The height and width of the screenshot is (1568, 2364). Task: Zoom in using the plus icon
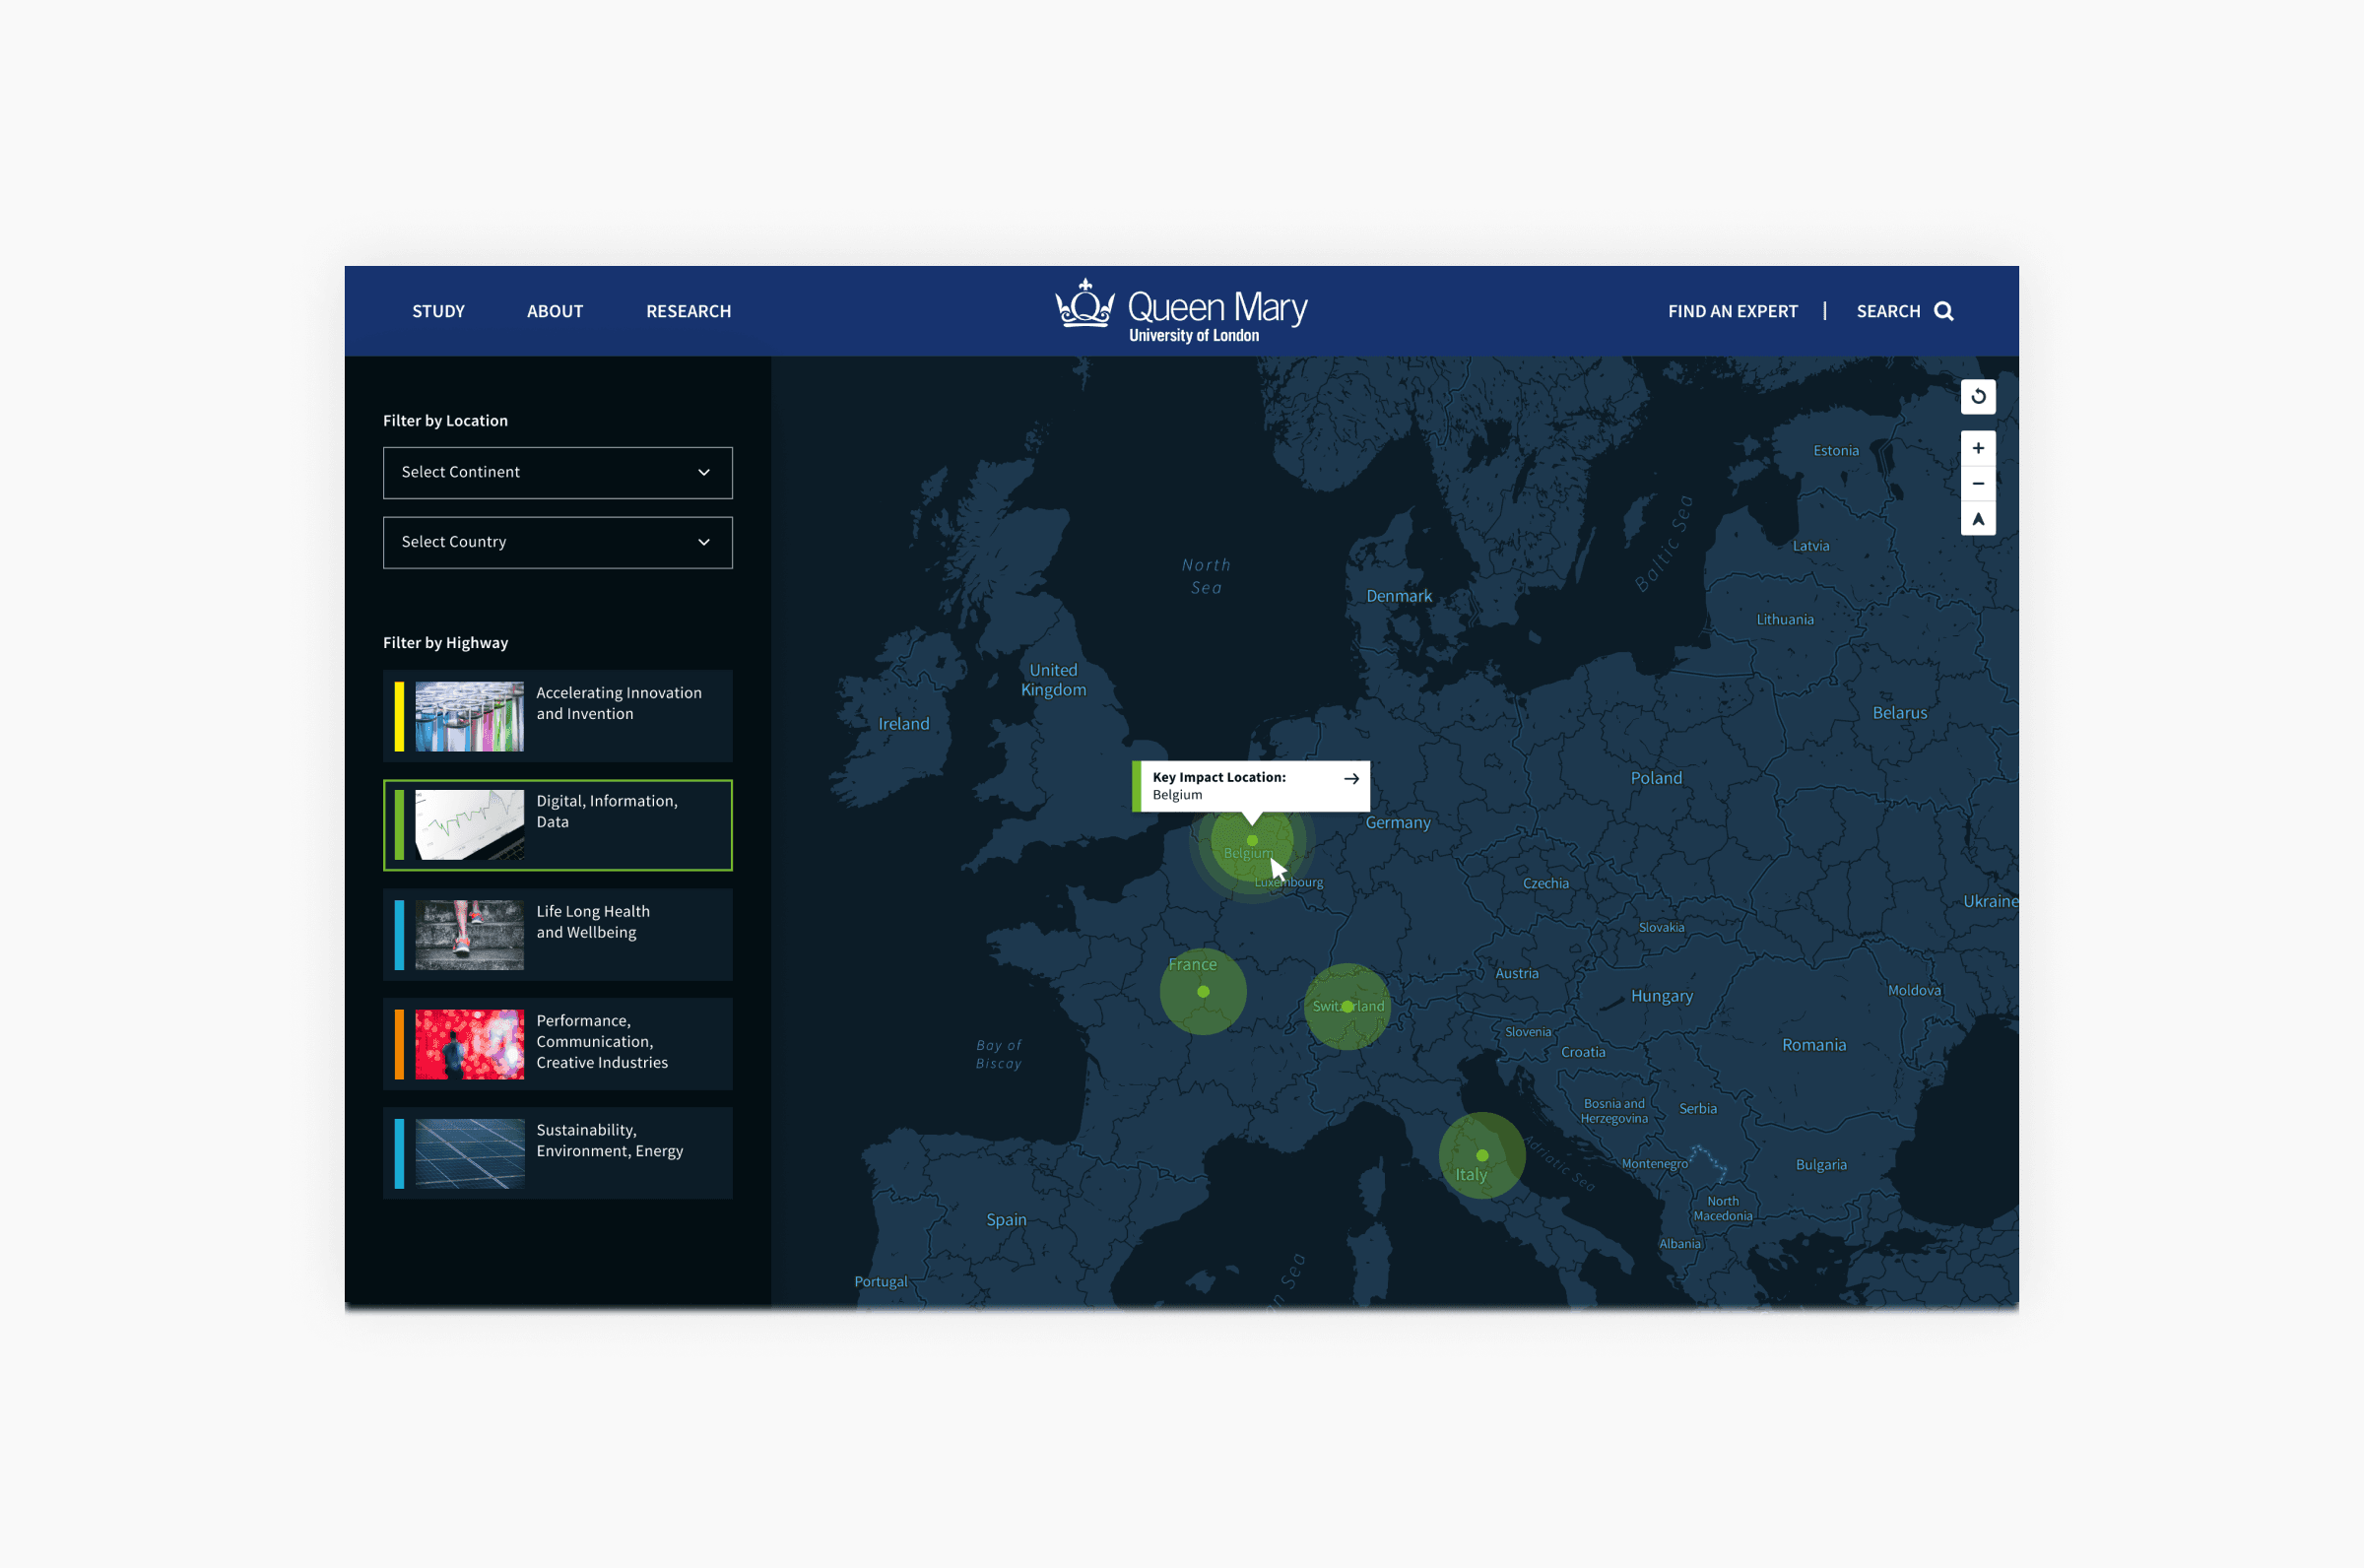click(x=1978, y=447)
